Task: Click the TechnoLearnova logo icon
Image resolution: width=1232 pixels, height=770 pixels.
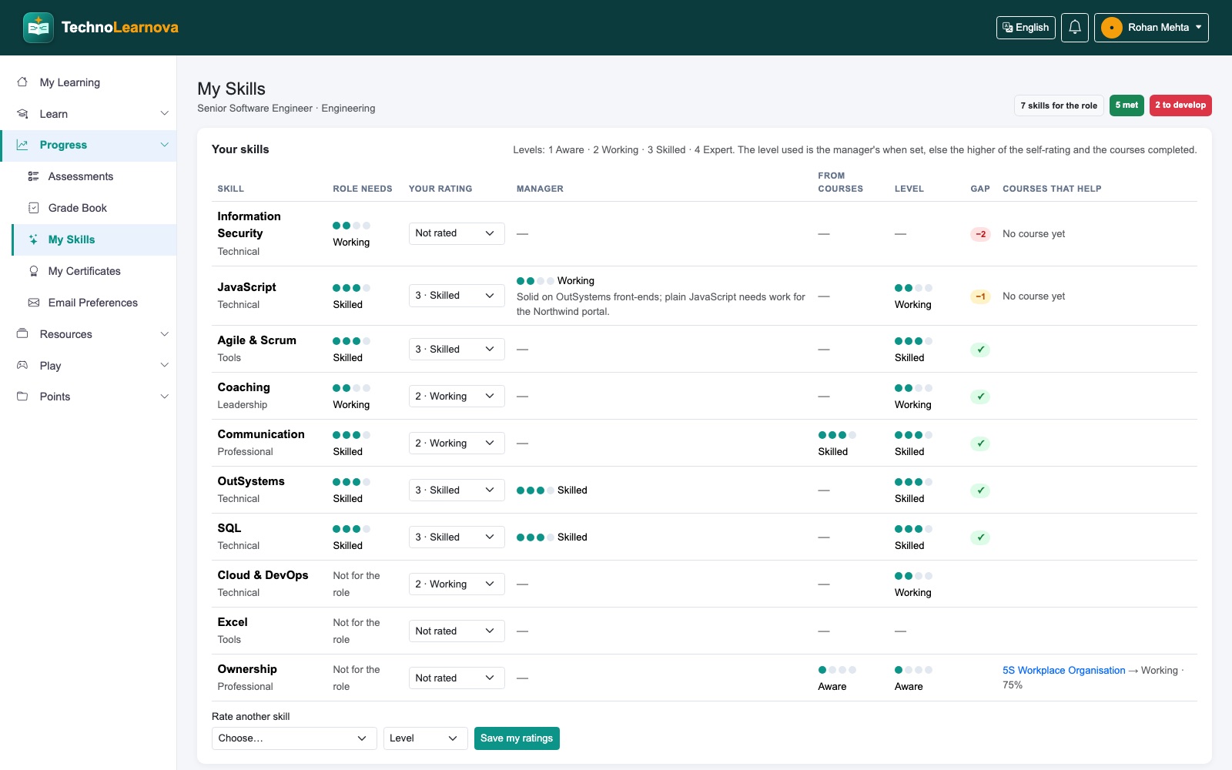Action: click(38, 28)
